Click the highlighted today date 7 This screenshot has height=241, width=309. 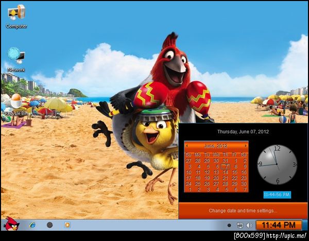(226, 167)
